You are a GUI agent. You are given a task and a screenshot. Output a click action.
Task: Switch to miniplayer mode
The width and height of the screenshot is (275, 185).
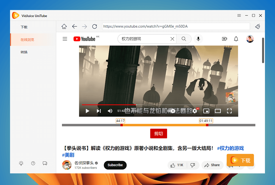pyautogui.click(x=206, y=111)
